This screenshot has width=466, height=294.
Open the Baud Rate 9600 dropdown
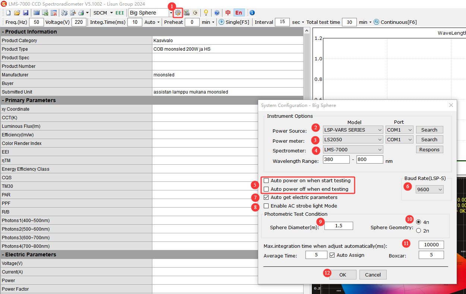coord(429,190)
